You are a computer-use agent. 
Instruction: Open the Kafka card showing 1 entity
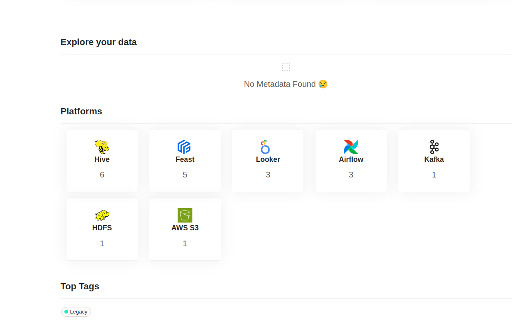click(x=434, y=160)
